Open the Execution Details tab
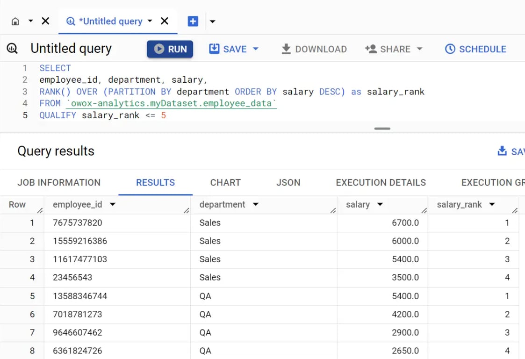The image size is (525, 359). click(x=381, y=182)
